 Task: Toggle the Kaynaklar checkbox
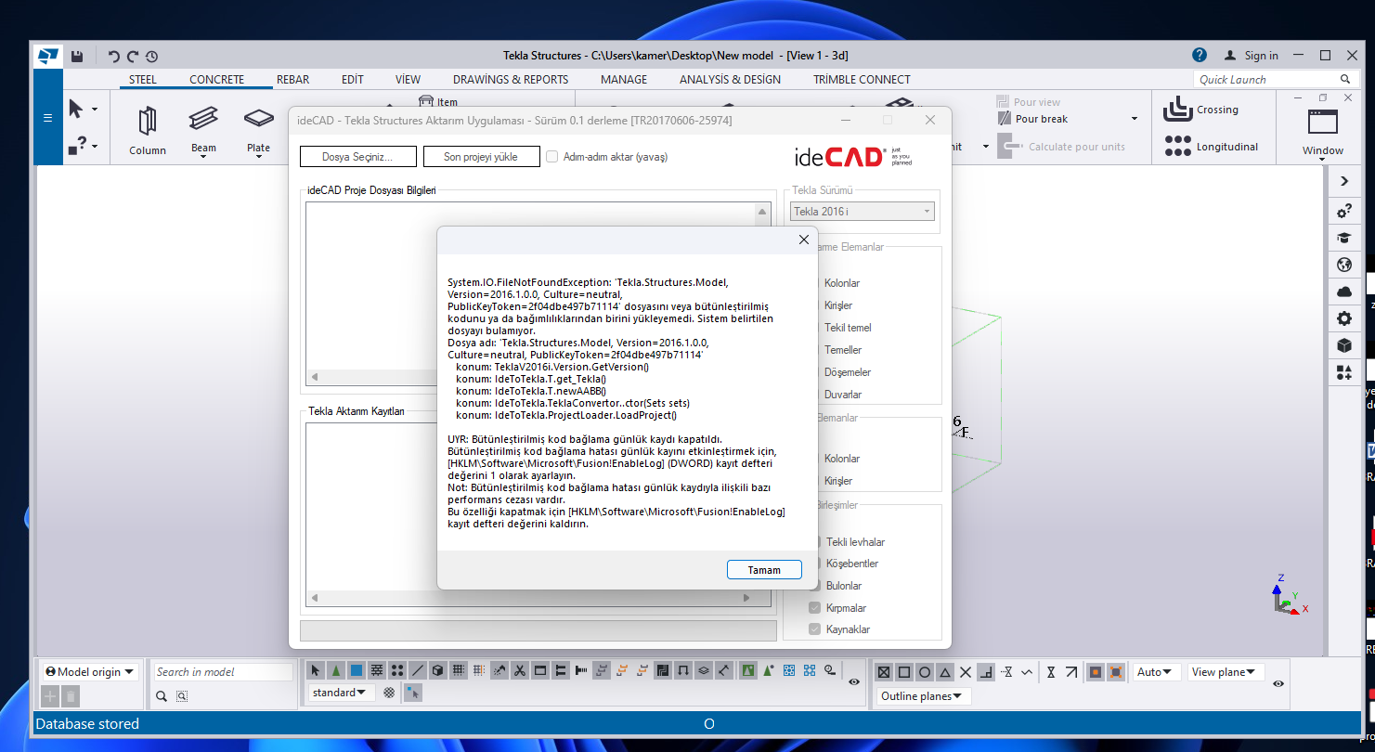tap(814, 629)
